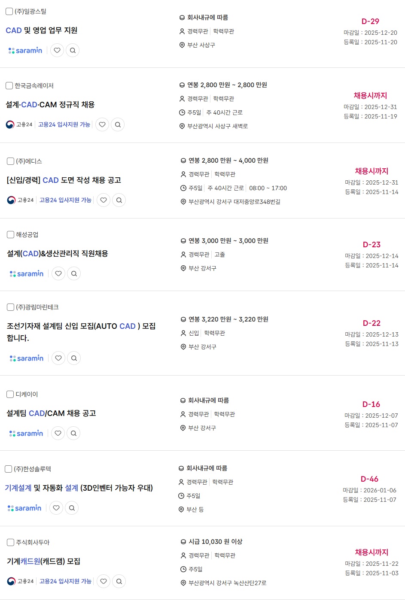
Task: Favorite the 조선기자재 설계팀 신입 모집 posting
Action: click(58, 358)
